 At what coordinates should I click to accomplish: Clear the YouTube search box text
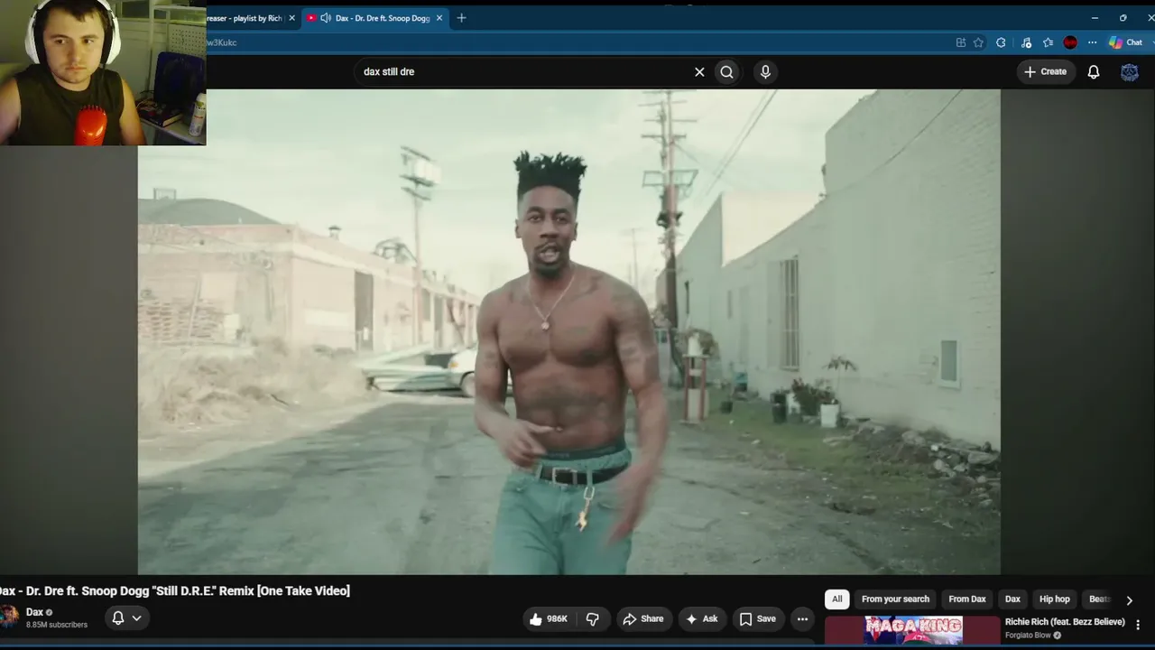(699, 72)
